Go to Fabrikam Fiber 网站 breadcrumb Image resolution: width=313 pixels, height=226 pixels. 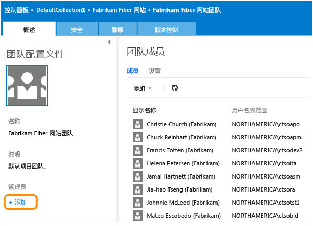119,10
